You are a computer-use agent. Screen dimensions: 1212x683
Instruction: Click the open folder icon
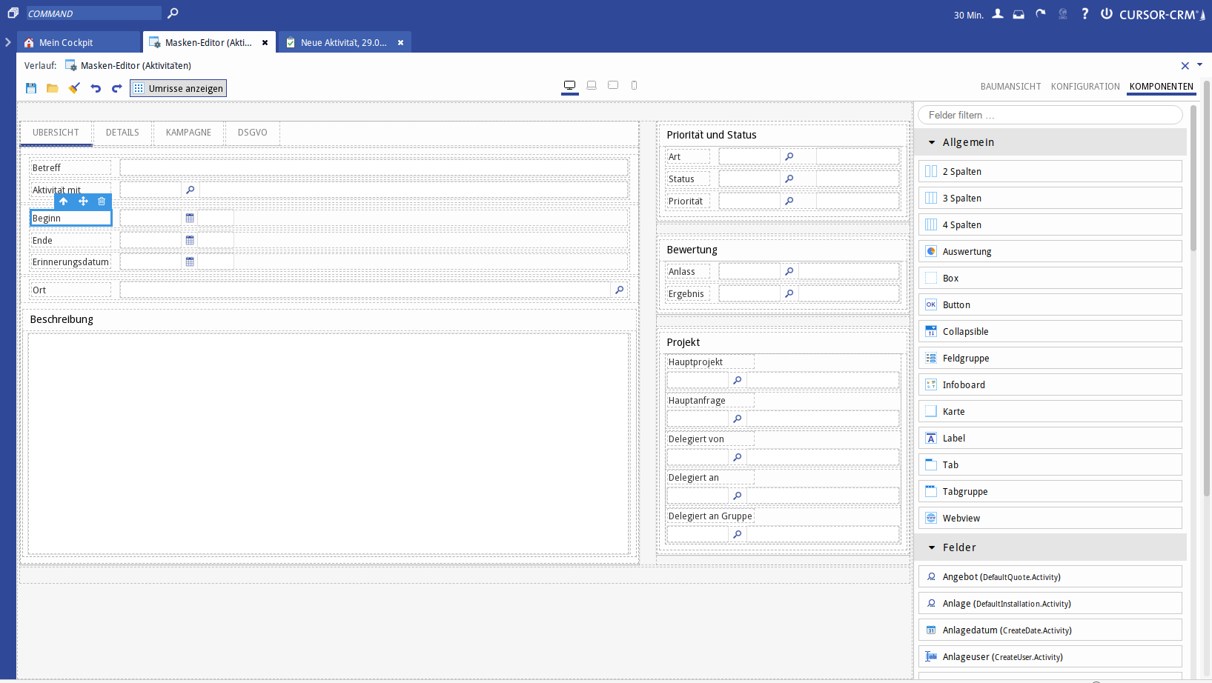[53, 88]
